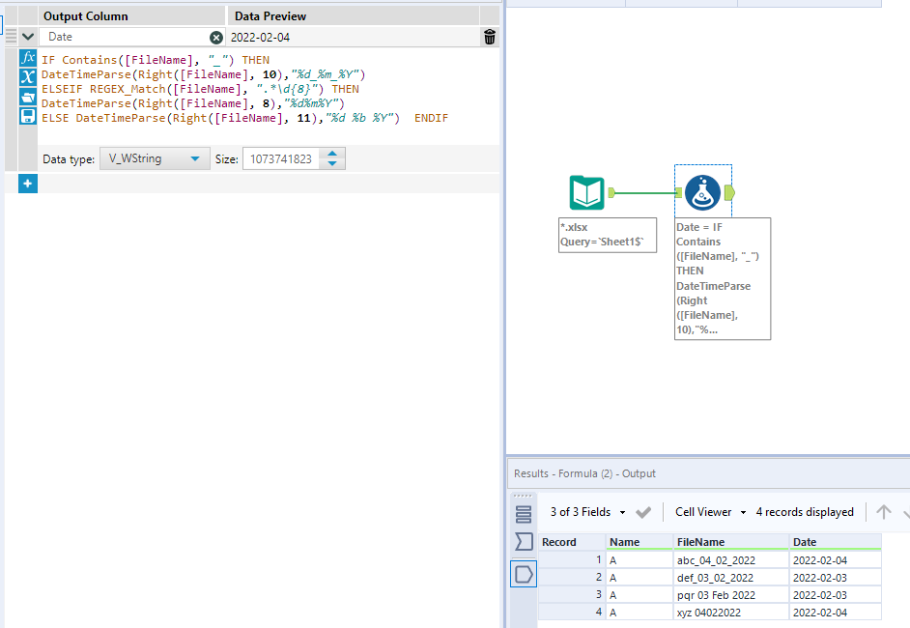Select the Formula tool on the canvas
The image size is (910, 628).
click(x=702, y=191)
